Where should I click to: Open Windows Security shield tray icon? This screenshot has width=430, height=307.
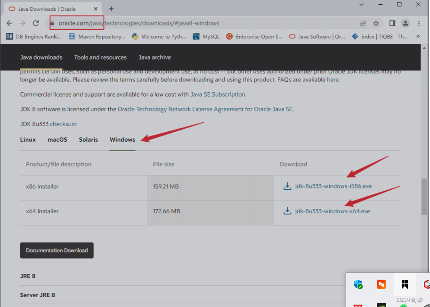click(x=358, y=284)
